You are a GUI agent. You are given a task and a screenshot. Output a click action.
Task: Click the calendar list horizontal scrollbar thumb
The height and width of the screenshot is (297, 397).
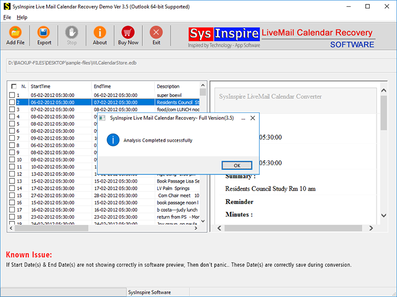[x=52, y=228]
